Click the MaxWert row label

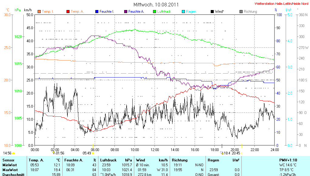[10, 170]
